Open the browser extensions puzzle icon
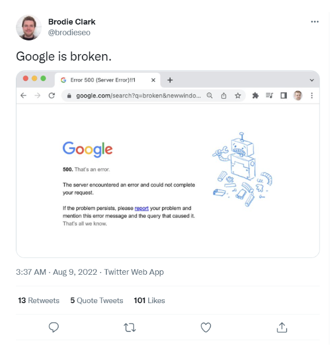The height and width of the screenshot is (355, 336). coord(255,96)
